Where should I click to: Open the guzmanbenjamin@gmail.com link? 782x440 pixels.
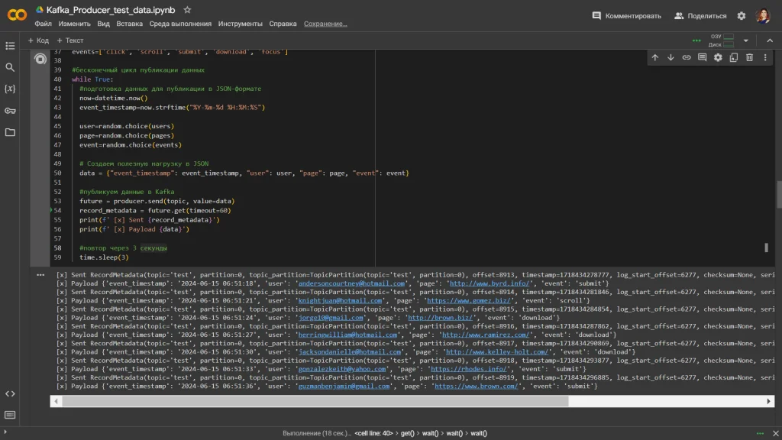tap(344, 386)
